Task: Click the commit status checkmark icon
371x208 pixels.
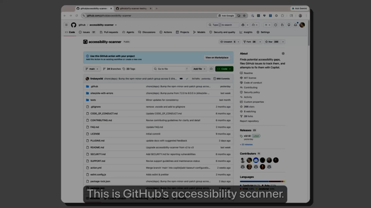Action: [x=187, y=79]
